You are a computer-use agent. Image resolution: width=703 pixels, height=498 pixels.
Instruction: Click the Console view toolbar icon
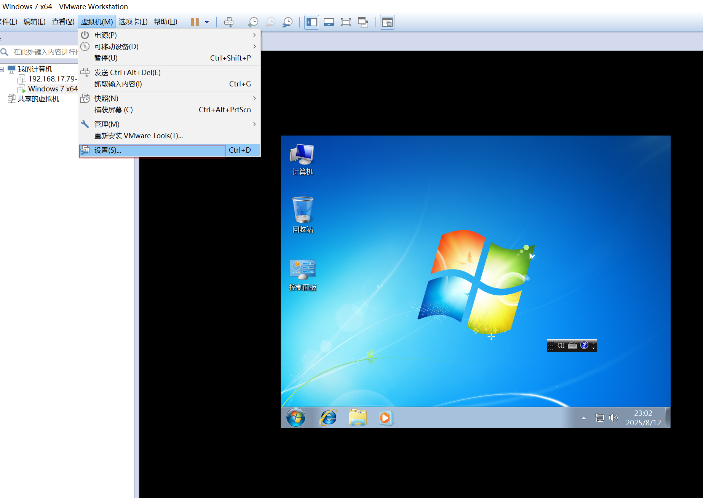387,22
